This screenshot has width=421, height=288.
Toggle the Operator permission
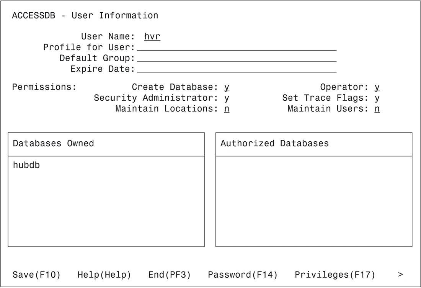point(377,87)
